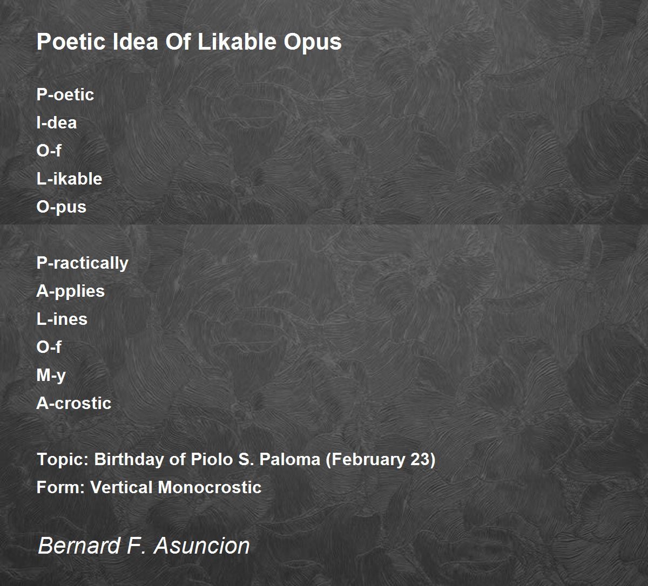Select the line L-ikable
648x586 pixels.
click(69, 179)
